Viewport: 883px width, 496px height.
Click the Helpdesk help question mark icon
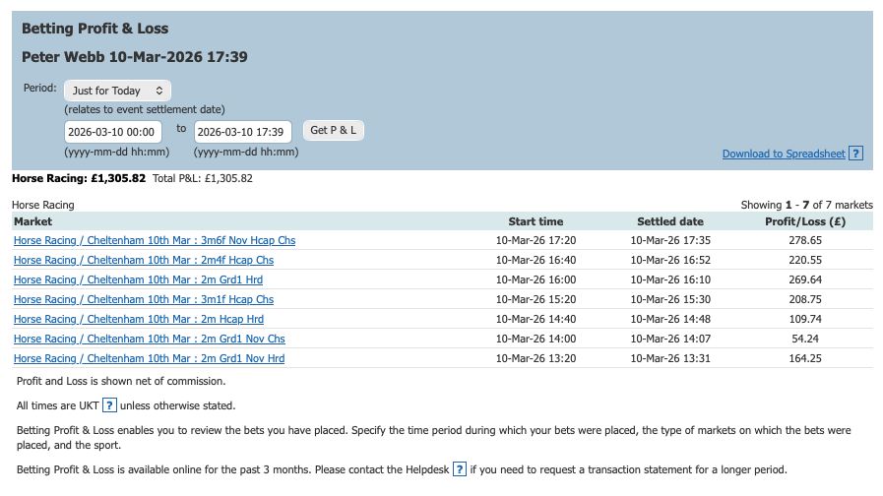[x=460, y=469]
